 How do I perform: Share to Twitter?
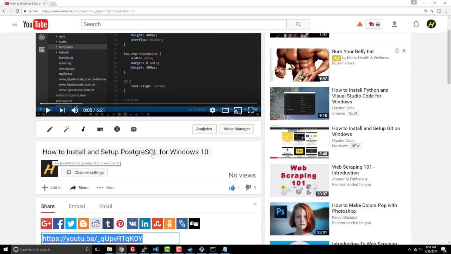click(71, 224)
